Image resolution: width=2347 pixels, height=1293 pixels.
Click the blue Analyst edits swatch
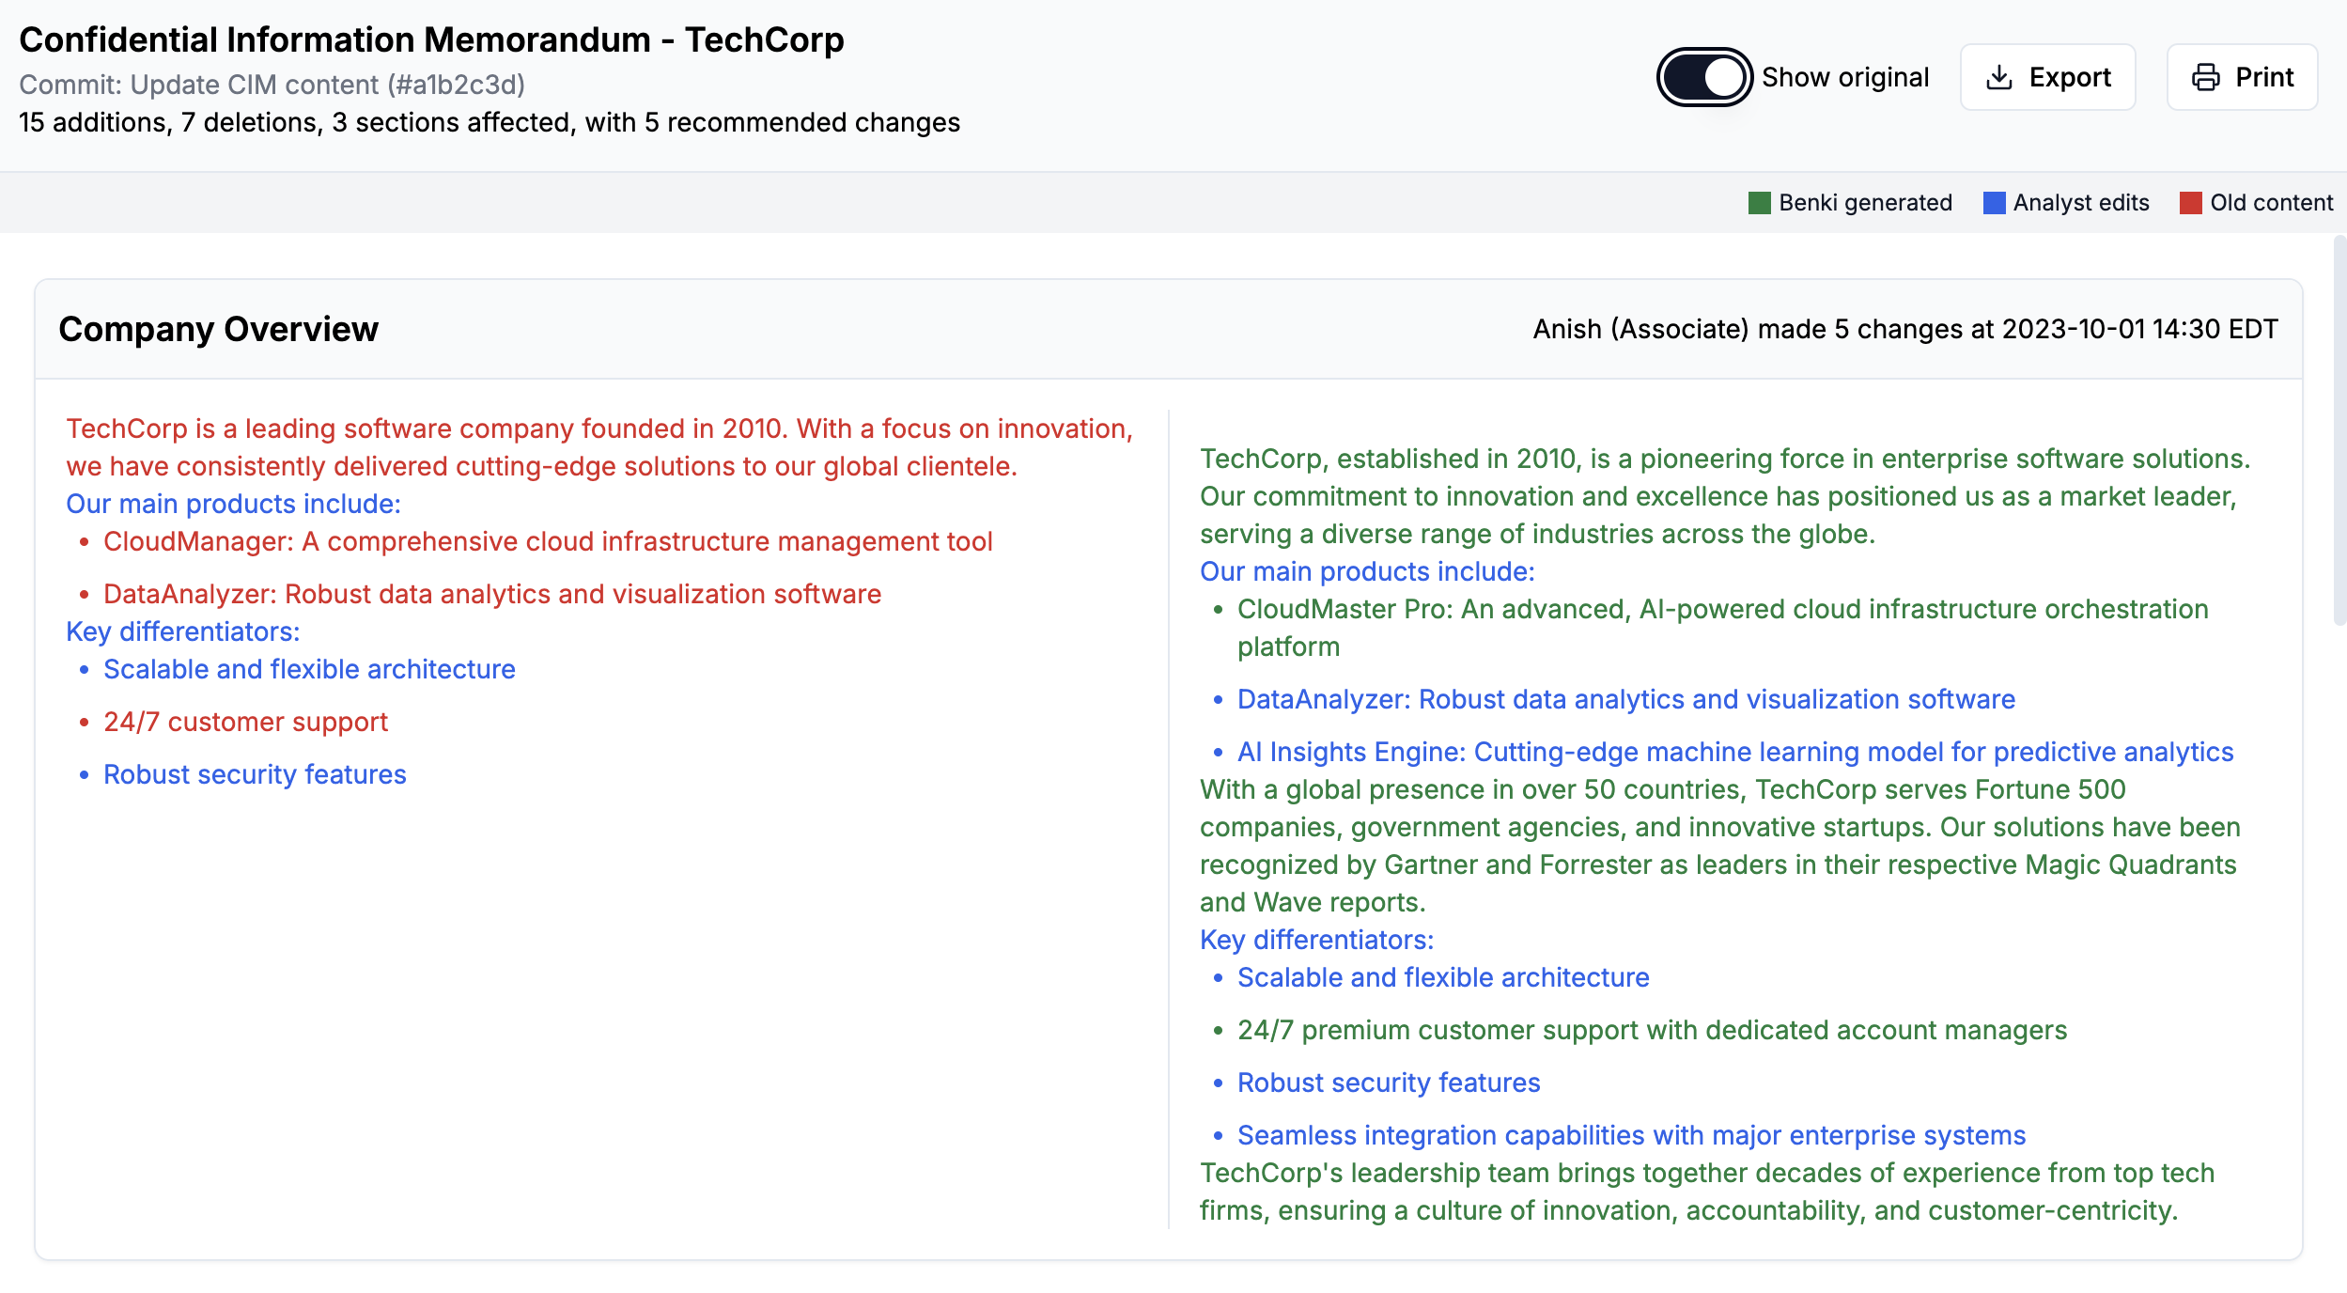[x=1994, y=203]
